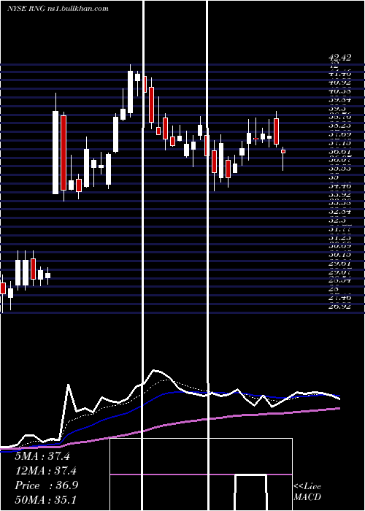Select the 40.92 price axis label
The width and height of the screenshot is (365, 511).
coord(340,82)
